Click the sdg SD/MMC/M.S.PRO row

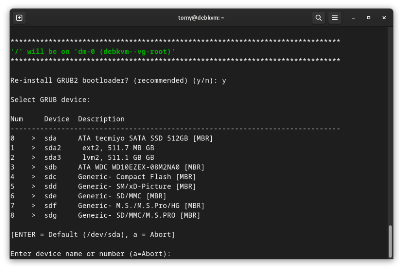point(105,215)
